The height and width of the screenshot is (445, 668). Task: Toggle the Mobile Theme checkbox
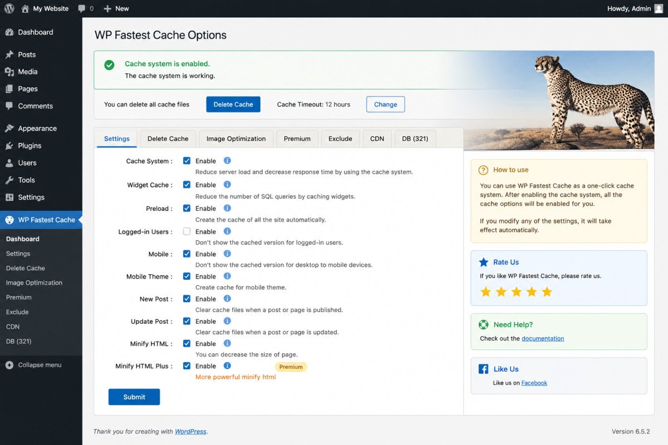tap(187, 276)
